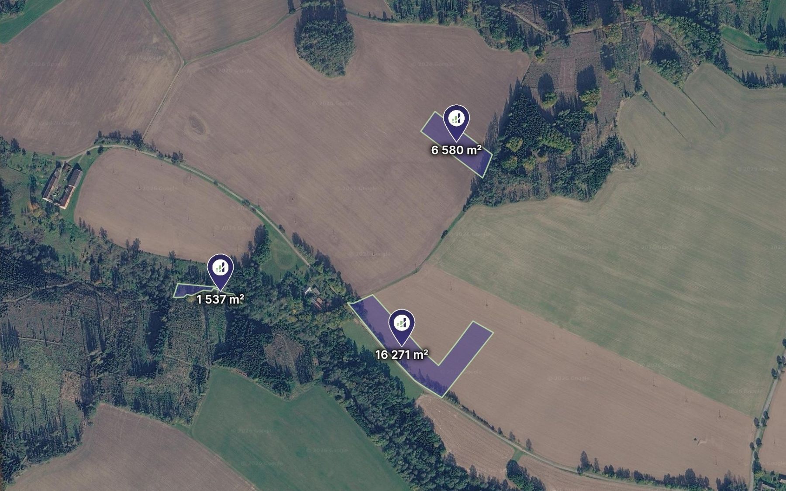The width and height of the screenshot is (786, 491).
Task: Click the small purple parcel left of 1 537 m² pin
Action: (x=191, y=290)
